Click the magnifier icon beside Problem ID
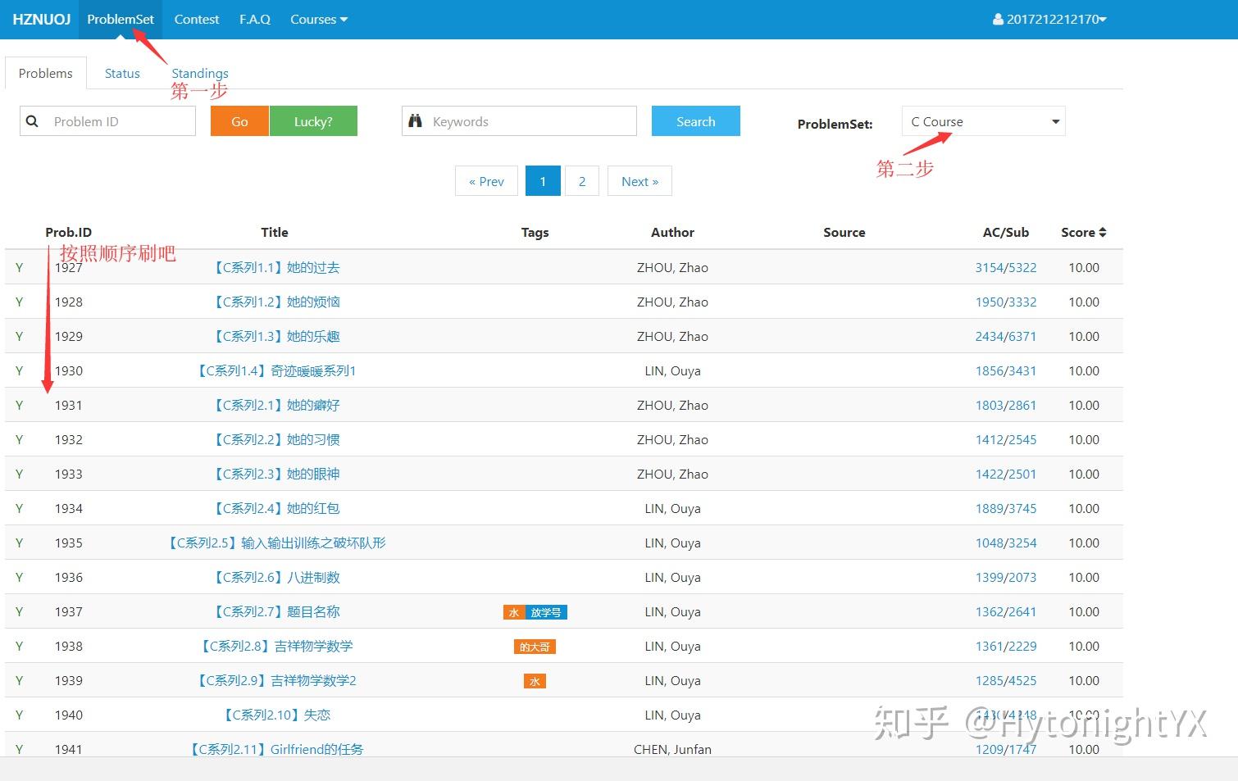 click(x=32, y=121)
